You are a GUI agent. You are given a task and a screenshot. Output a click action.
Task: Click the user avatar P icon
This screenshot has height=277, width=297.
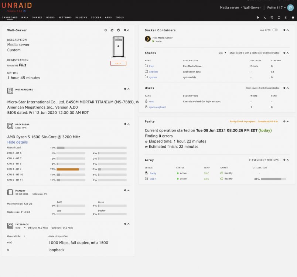pos(290,8)
